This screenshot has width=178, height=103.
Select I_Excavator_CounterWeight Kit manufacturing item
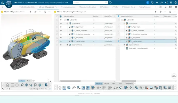[x=138, y=48]
